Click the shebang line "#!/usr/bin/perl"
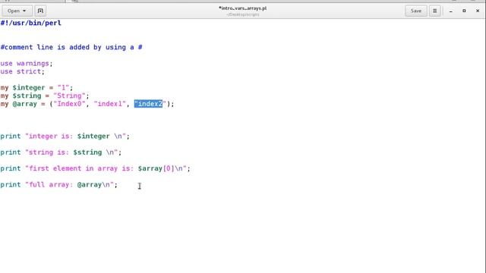Viewport: 486px width, 273px height. coord(30,23)
